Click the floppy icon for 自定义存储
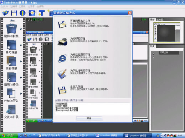The height and width of the screenshot is (138, 185). 62,90
